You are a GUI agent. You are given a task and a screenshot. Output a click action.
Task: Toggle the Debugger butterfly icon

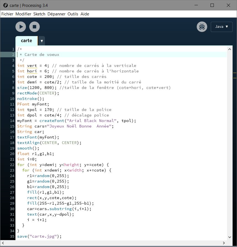[x=202, y=27]
